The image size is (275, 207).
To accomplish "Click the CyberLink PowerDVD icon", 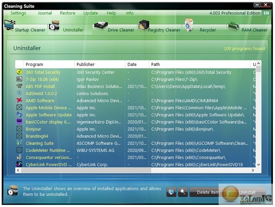I will [19, 164].
